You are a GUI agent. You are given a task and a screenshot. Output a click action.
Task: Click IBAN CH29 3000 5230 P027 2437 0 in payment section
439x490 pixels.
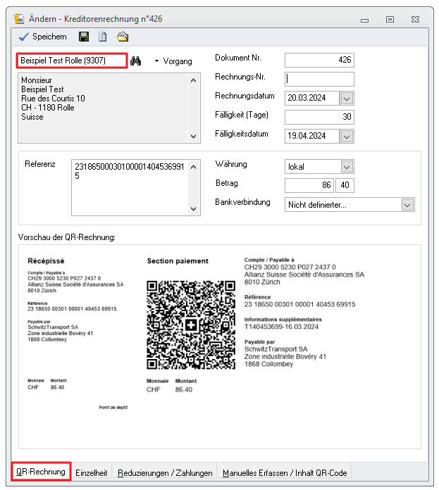coord(290,268)
